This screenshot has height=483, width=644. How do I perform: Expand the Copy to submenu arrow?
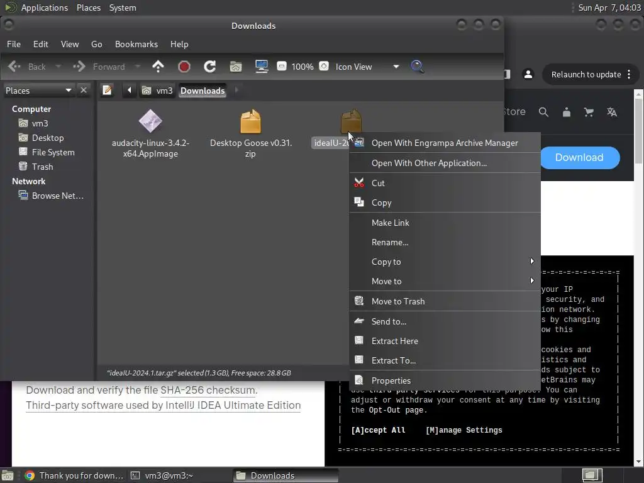pos(532,261)
